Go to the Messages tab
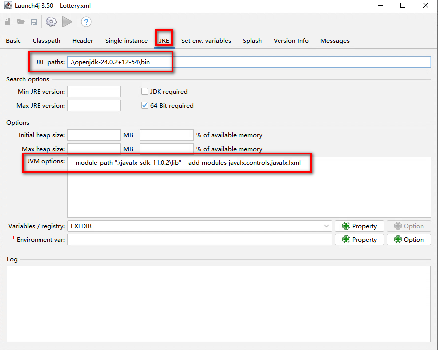438x350 pixels. [x=335, y=41]
